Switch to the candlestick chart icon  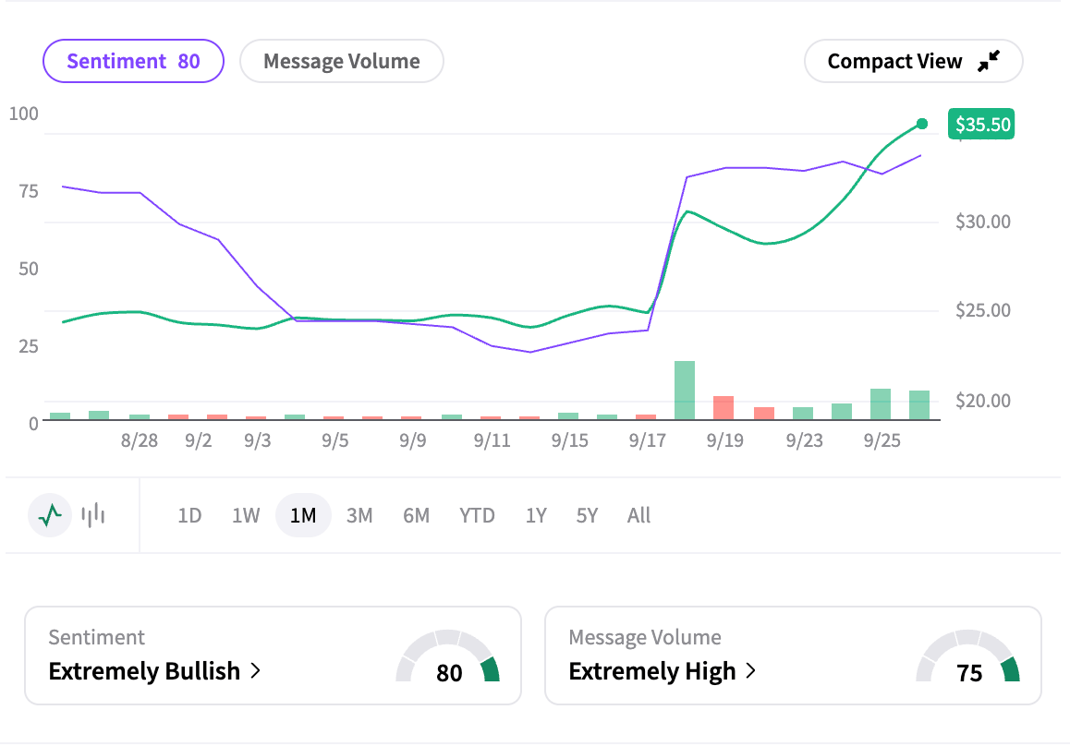(x=93, y=515)
